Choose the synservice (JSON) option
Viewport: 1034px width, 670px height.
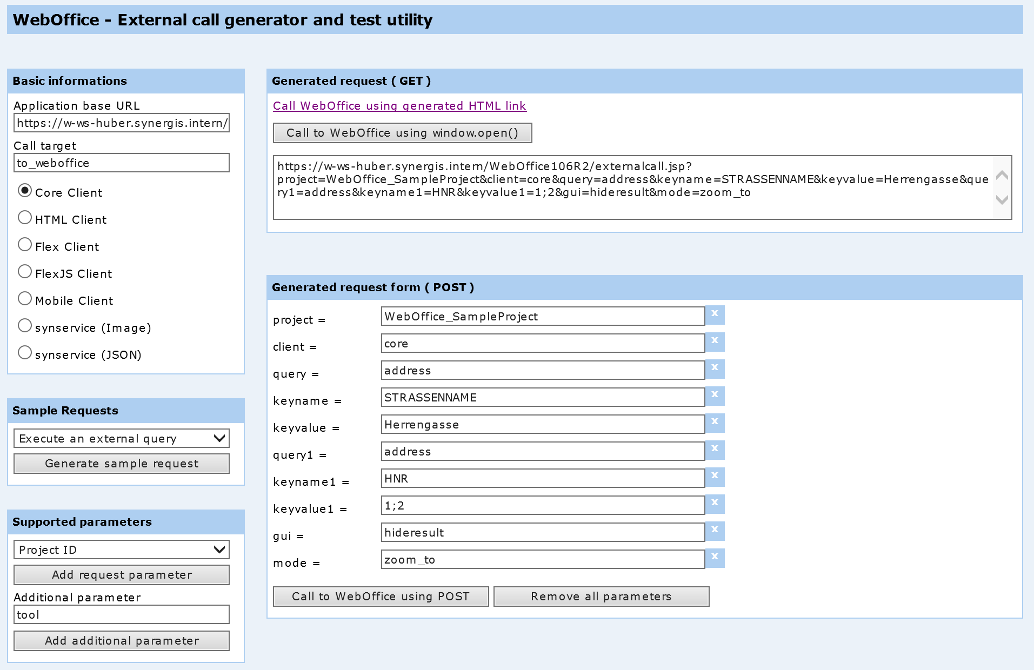24,352
